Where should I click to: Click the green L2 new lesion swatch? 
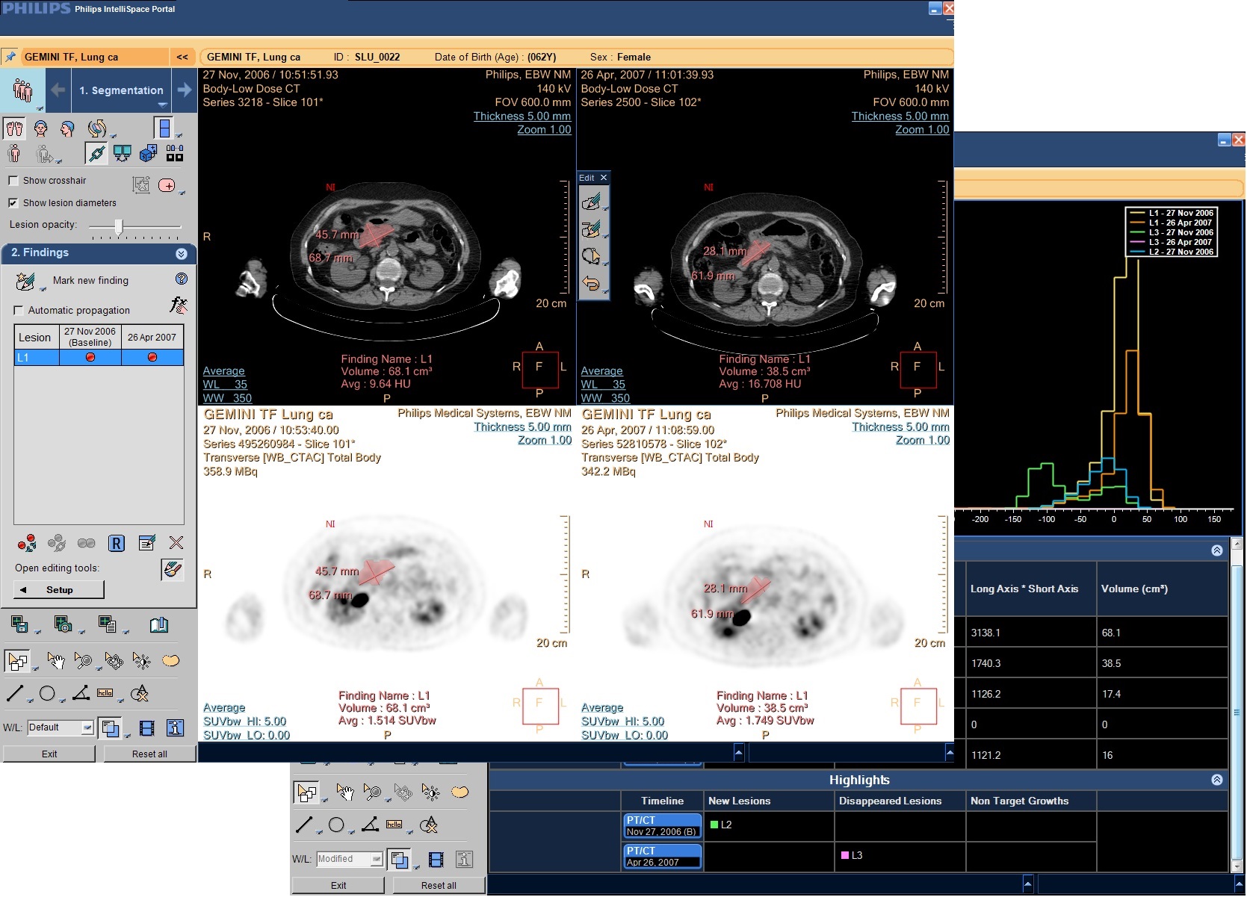point(714,825)
